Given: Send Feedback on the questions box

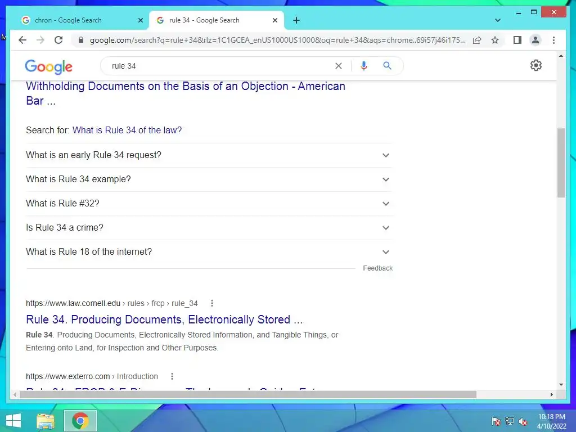Looking at the screenshot, I should tap(377, 268).
